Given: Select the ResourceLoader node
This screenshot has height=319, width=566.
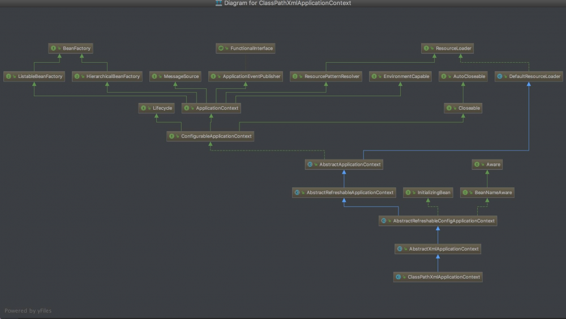Looking at the screenshot, I should point(448,48).
